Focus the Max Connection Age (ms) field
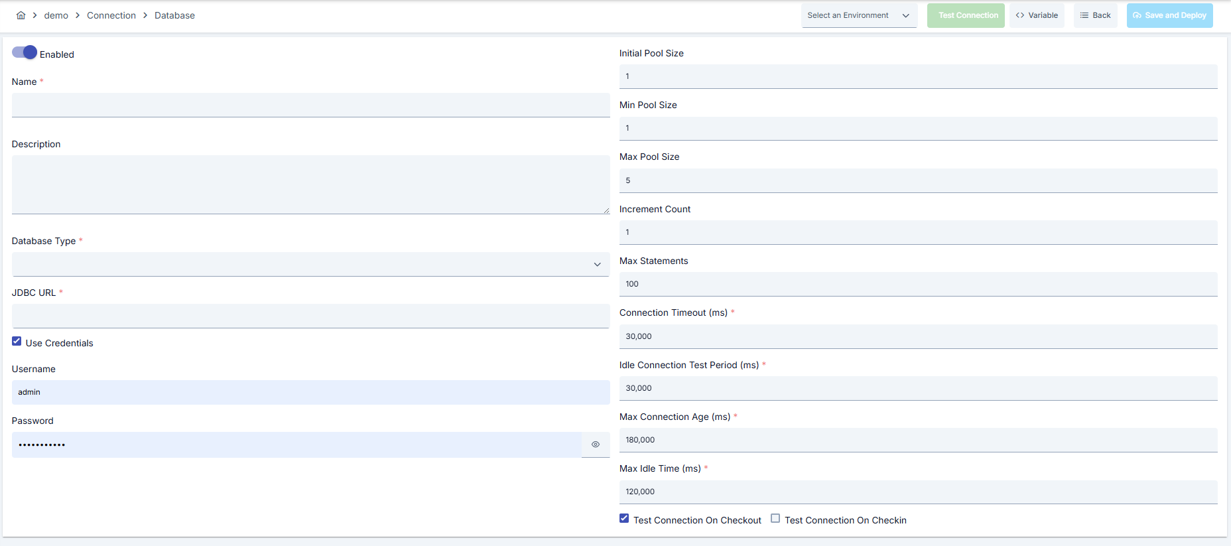Image resolution: width=1231 pixels, height=546 pixels. pos(918,440)
